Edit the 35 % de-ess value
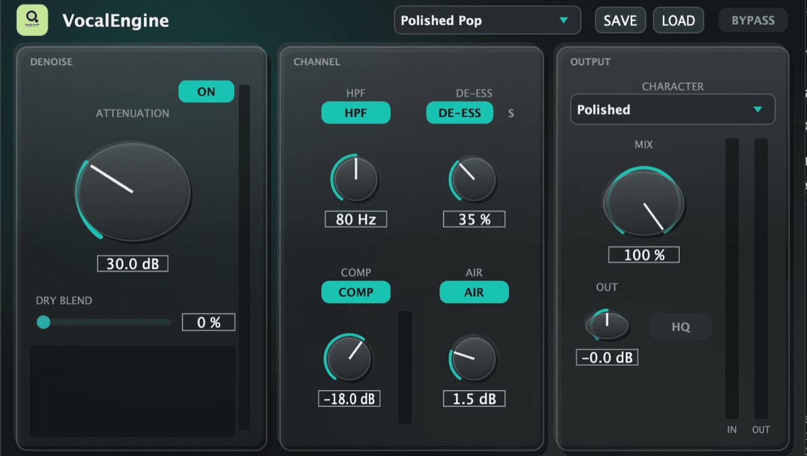This screenshot has height=456, width=807. click(474, 219)
